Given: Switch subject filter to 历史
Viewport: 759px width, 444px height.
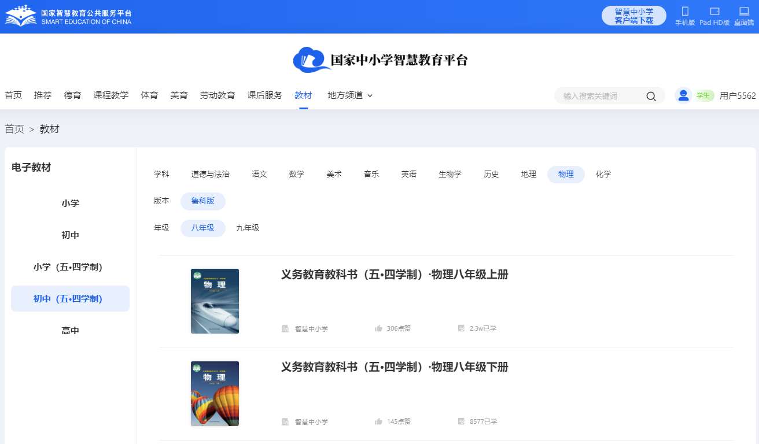Looking at the screenshot, I should 491,174.
